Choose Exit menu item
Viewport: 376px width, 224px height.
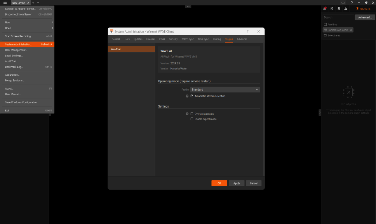click(x=27, y=111)
